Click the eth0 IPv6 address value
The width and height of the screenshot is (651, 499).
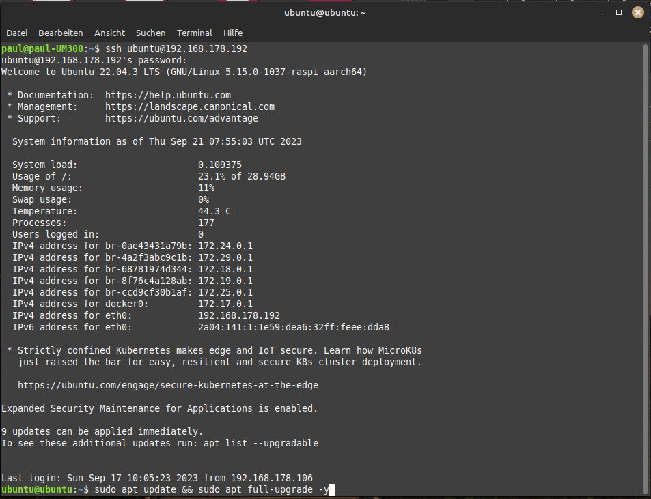(294, 327)
